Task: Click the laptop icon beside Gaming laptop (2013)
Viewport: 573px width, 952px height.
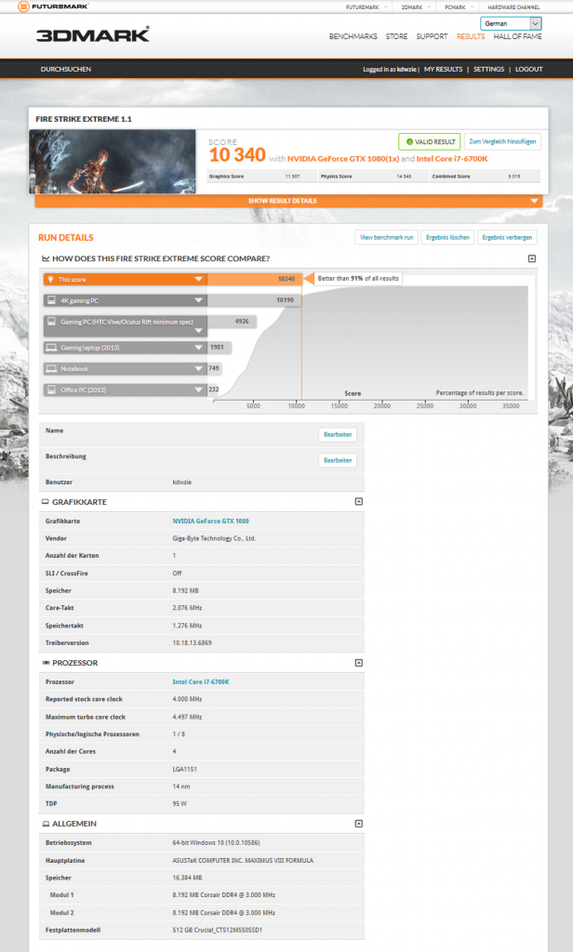Action: click(52, 348)
